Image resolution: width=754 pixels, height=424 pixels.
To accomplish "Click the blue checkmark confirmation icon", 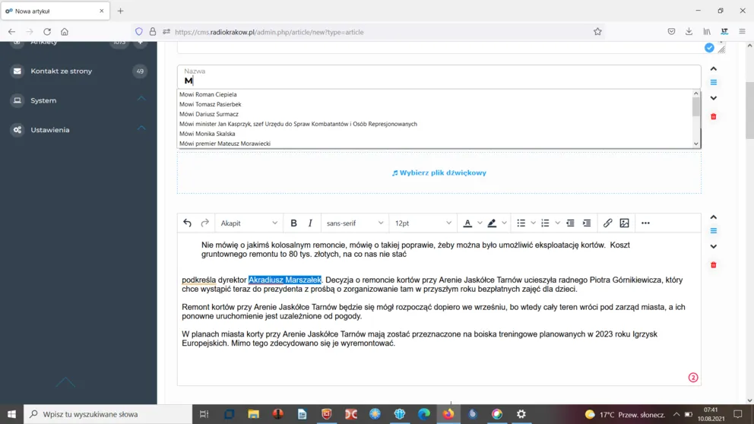I will point(709,48).
